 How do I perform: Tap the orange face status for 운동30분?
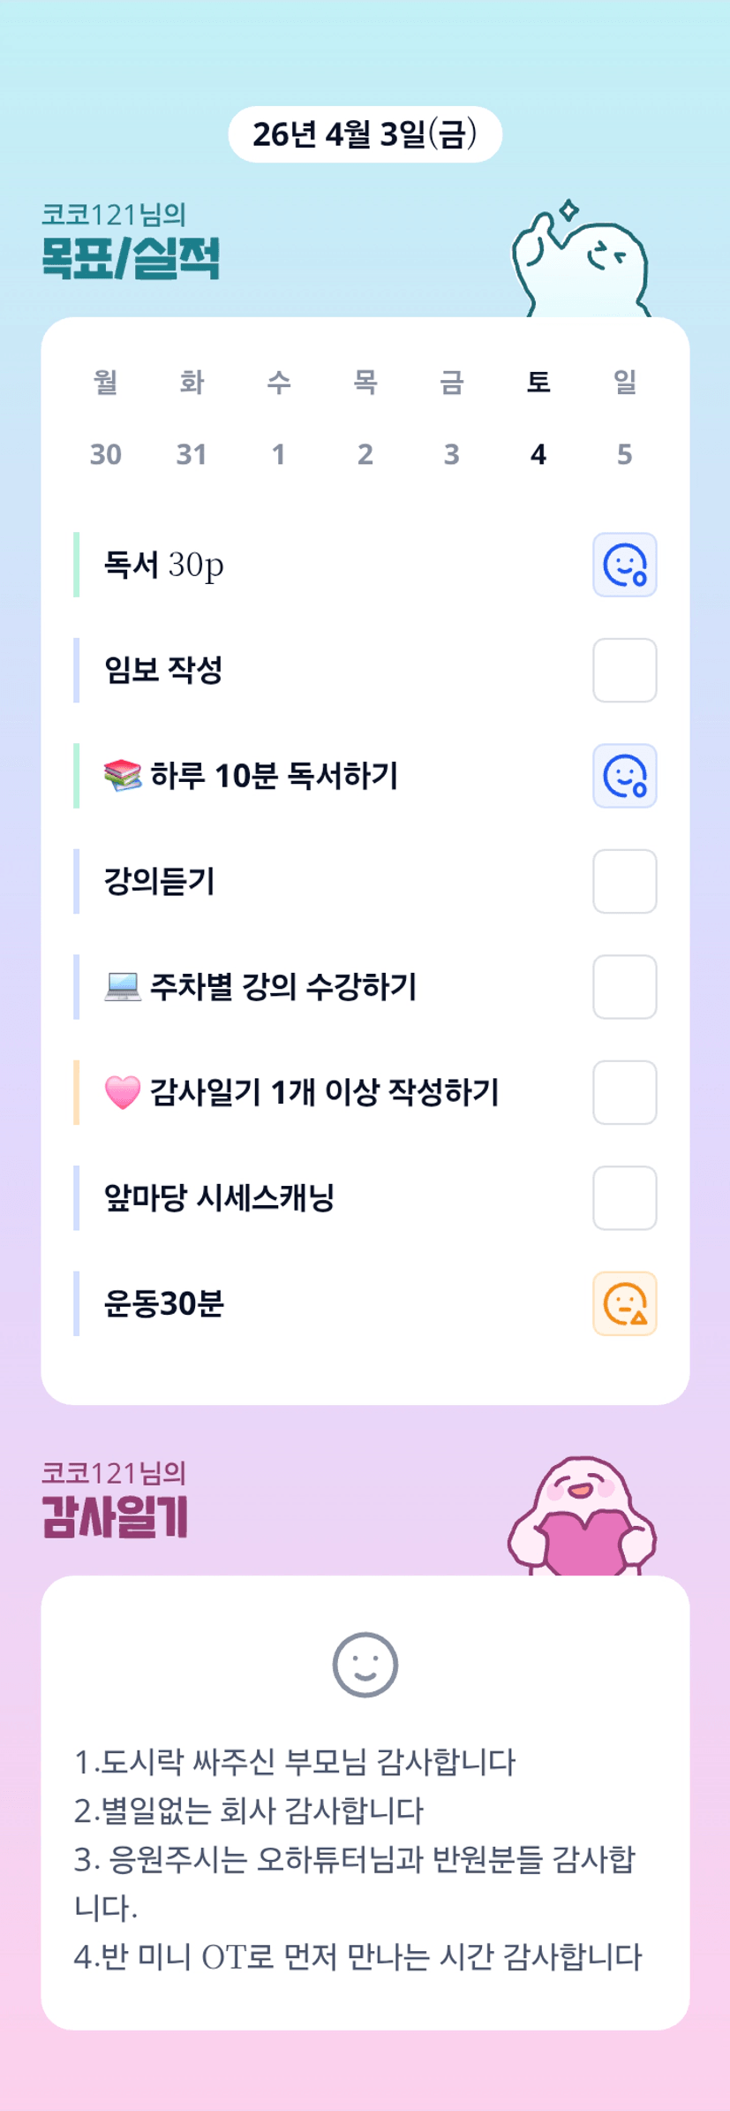click(x=624, y=1303)
